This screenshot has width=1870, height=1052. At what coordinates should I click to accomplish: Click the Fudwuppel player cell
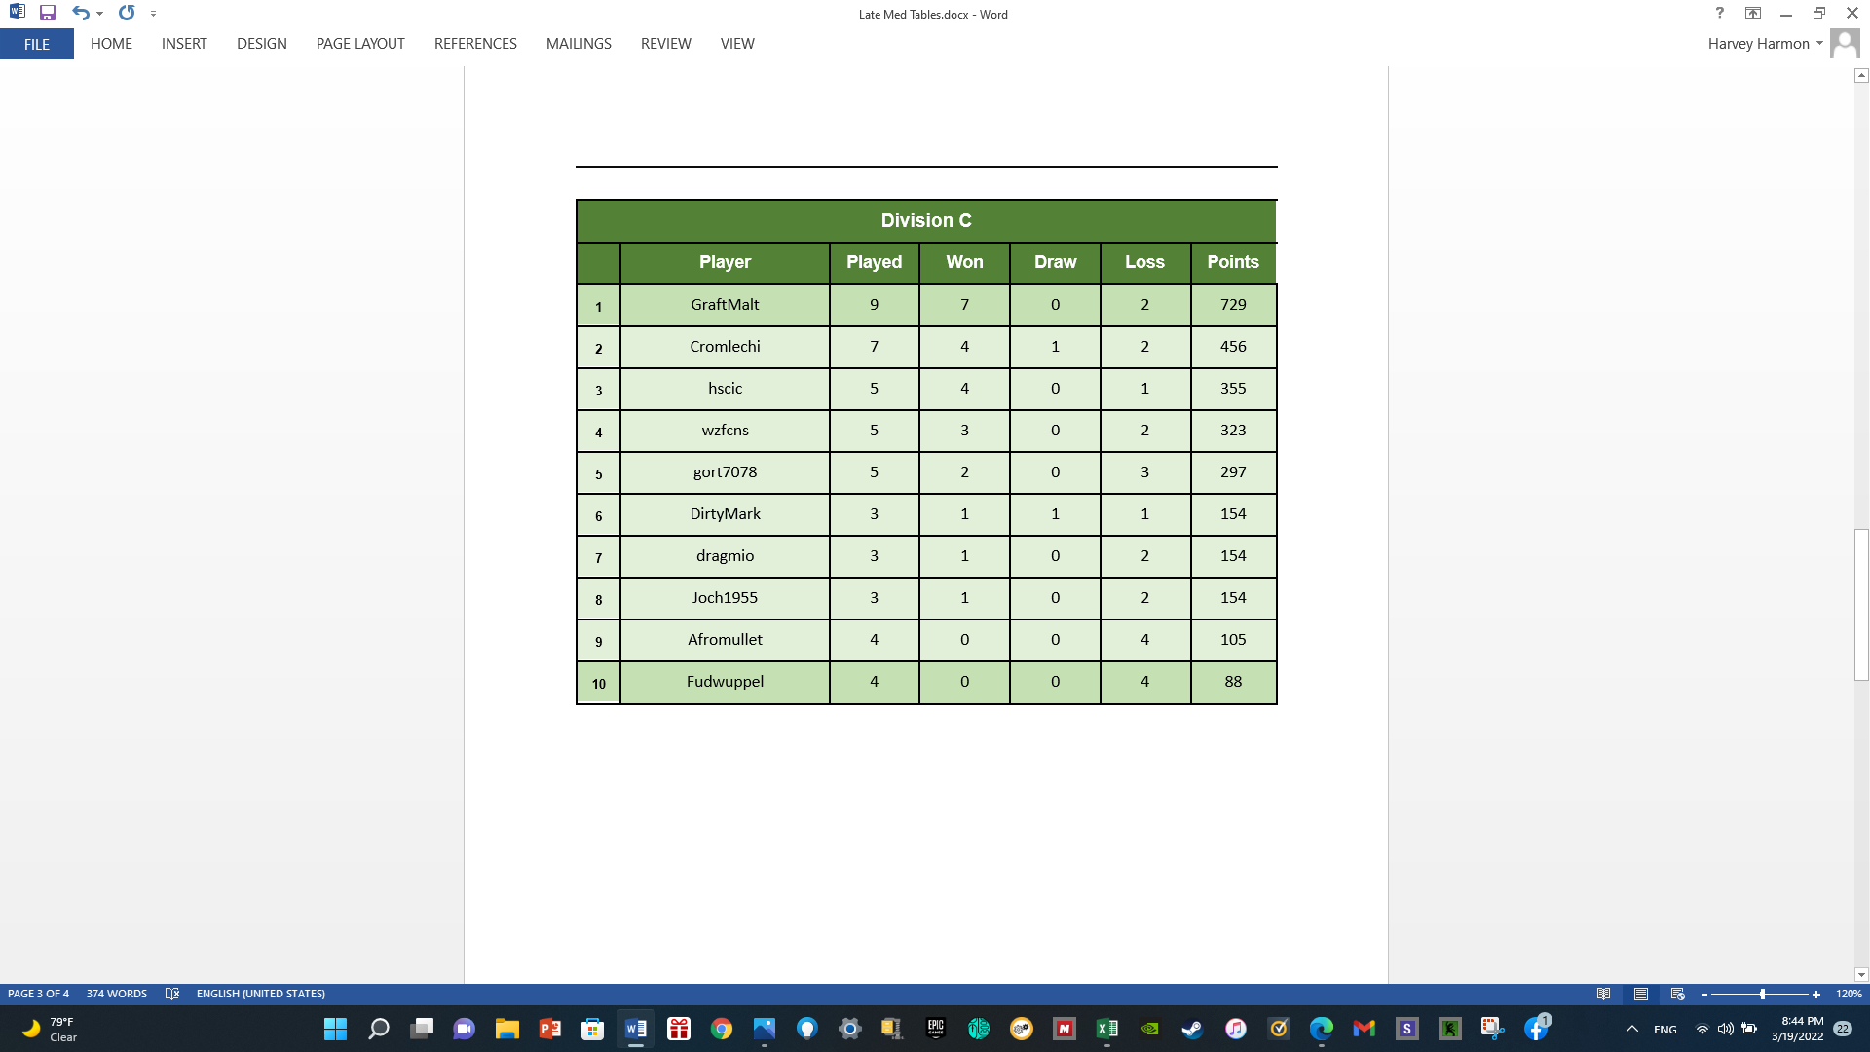(x=725, y=682)
